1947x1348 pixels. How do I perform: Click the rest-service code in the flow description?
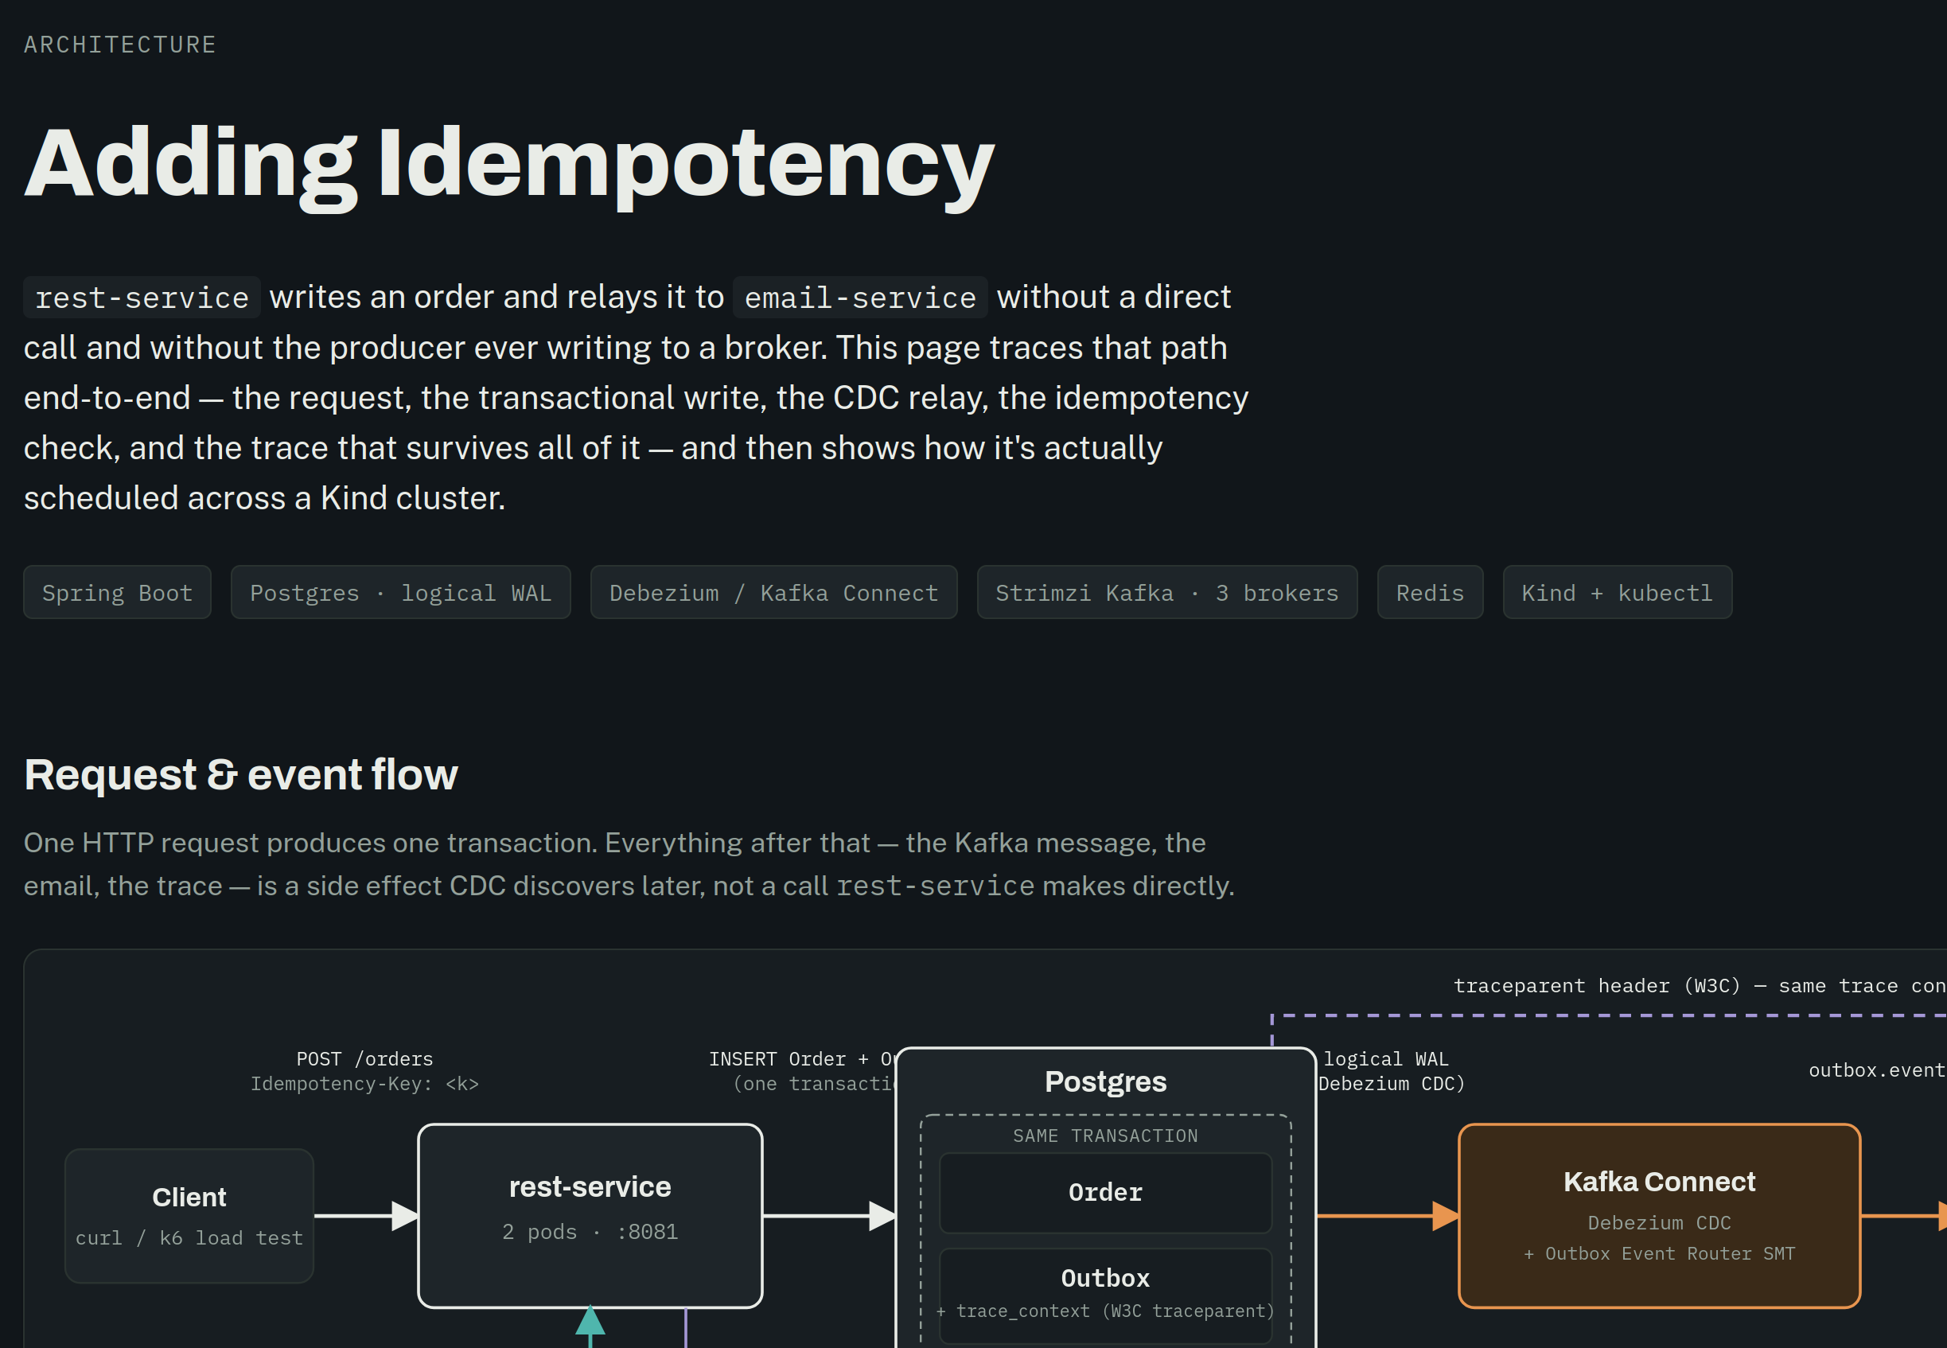(x=935, y=886)
